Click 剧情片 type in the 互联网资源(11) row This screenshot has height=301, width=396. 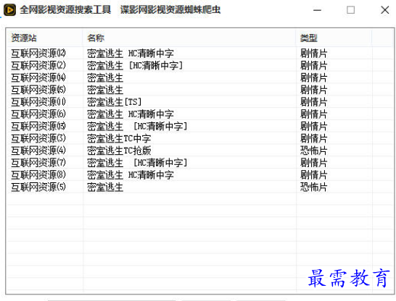(x=313, y=102)
